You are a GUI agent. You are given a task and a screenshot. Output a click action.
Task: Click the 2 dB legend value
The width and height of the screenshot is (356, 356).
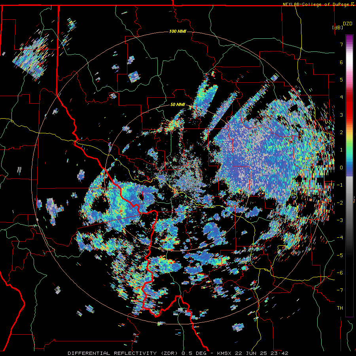pos(341,133)
